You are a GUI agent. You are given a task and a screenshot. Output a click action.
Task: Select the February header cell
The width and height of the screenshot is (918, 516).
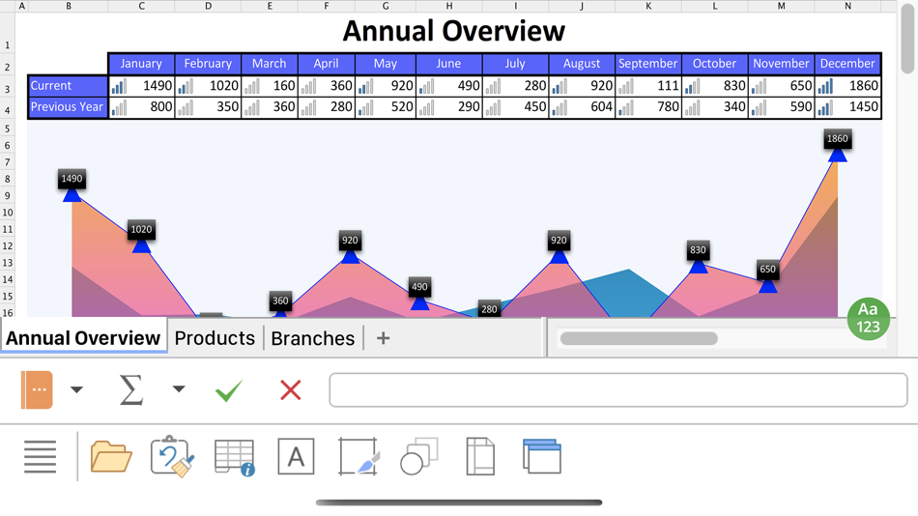tap(208, 63)
